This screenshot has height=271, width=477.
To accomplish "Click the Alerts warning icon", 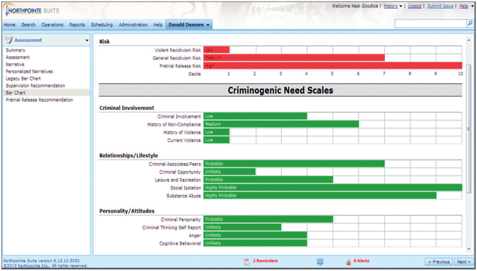I will tap(348, 261).
